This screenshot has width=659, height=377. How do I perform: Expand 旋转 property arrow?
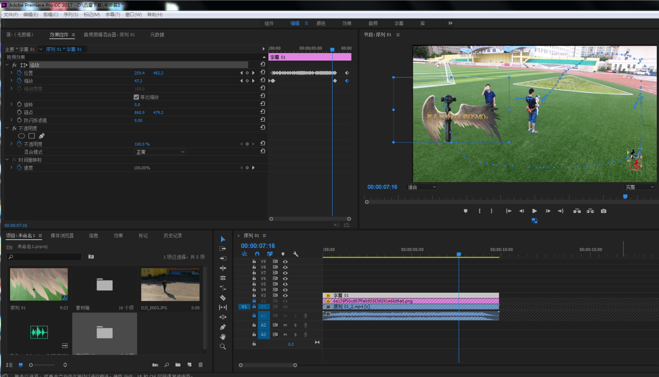[x=11, y=104]
